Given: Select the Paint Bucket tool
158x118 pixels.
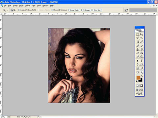Looking at the screenshot, I should [142, 53].
